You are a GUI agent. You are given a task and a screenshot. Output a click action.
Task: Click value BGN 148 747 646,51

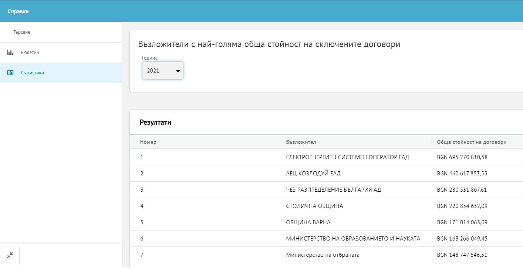coord(462,255)
